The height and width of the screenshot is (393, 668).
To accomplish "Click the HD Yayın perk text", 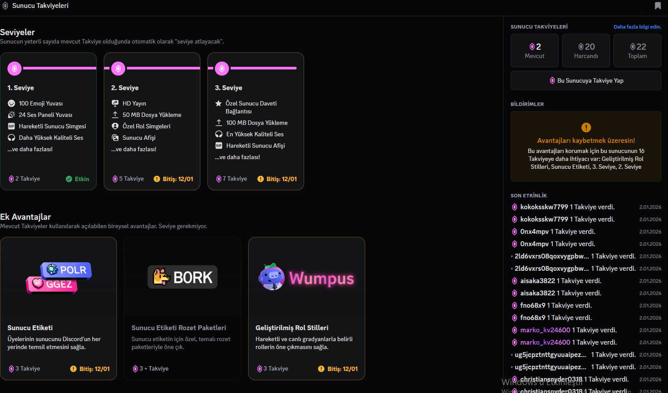I will point(134,103).
